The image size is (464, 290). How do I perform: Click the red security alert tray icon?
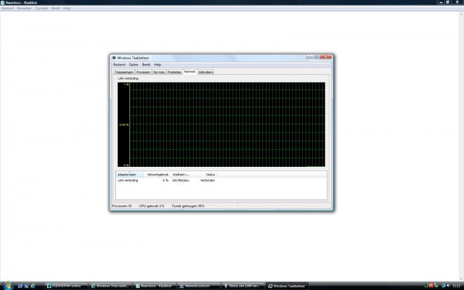click(x=431, y=285)
